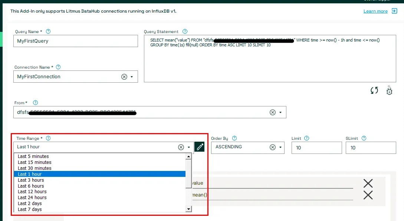The width and height of the screenshot is (404, 221).
Task: Clear the Connection Name selection
Action: point(124,77)
